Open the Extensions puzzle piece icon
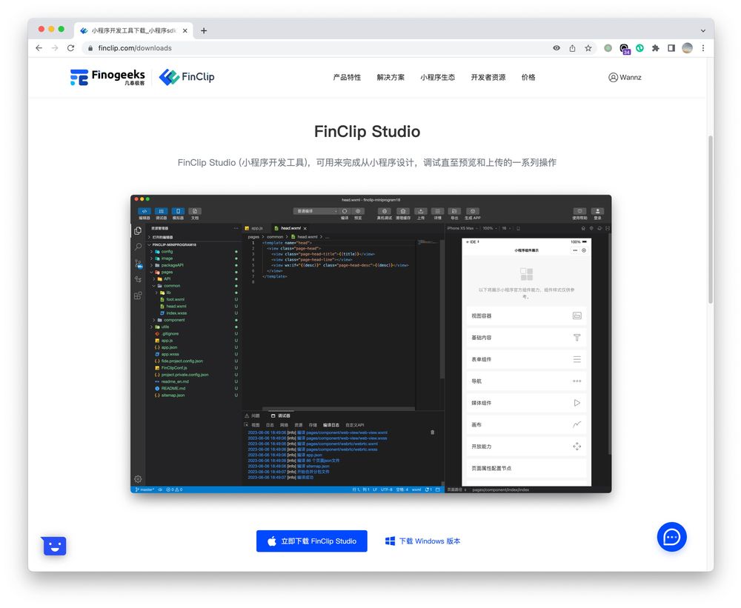741x608 pixels. [655, 48]
